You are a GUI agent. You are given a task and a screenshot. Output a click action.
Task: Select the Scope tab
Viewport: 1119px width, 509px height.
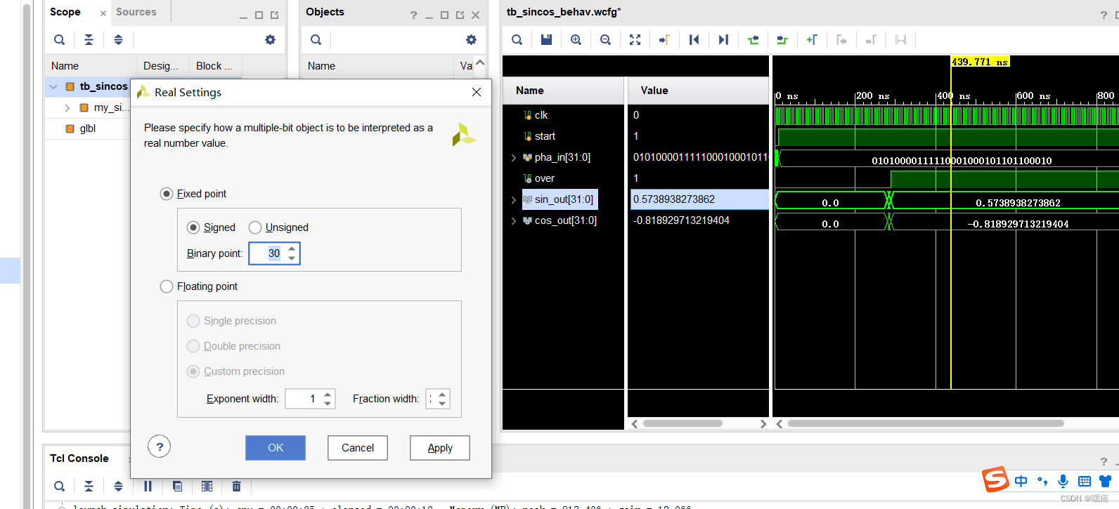pos(65,12)
